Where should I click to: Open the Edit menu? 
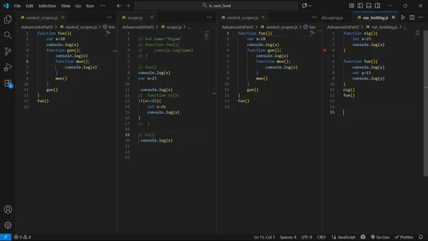30,6
